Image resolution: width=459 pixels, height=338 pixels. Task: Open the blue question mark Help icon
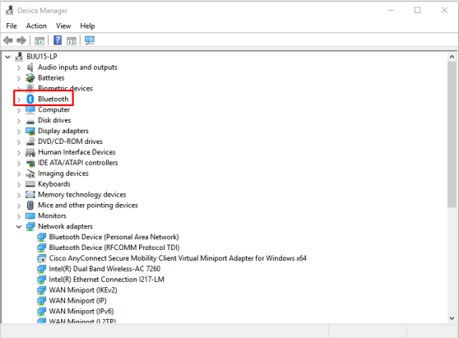click(x=58, y=40)
